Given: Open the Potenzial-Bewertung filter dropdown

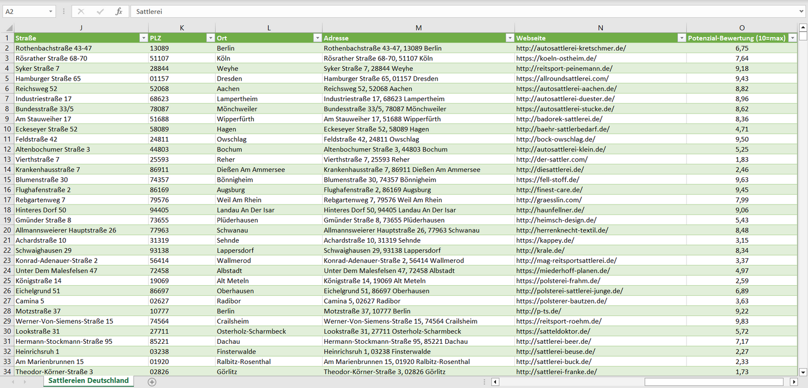Looking at the screenshot, I should click(x=792, y=38).
